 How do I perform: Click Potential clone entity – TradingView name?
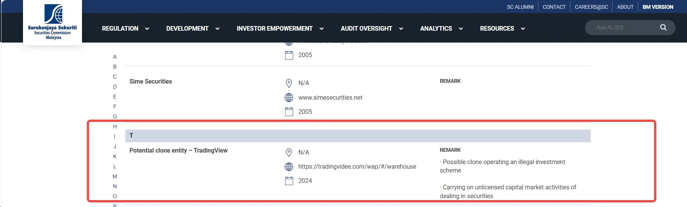pyautogui.click(x=179, y=151)
